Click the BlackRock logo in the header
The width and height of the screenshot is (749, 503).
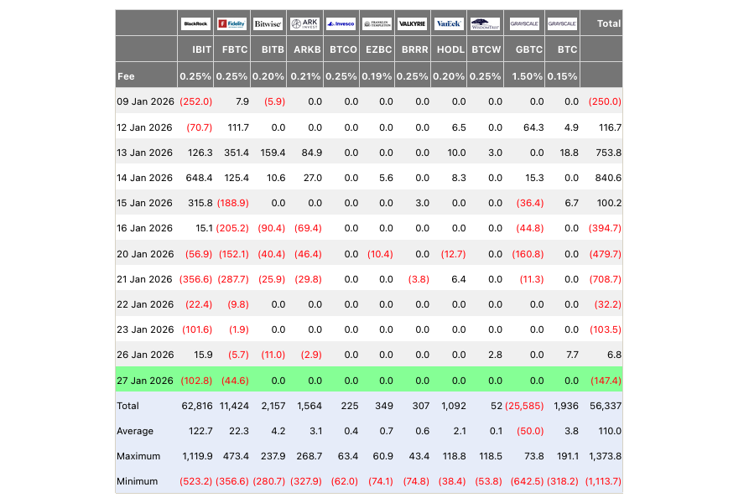195,23
